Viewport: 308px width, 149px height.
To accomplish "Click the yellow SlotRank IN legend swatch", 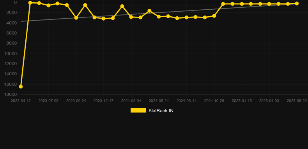I will point(138,110).
